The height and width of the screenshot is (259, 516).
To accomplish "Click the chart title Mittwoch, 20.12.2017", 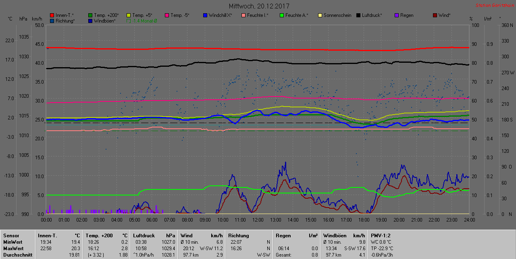I will [x=259, y=6].
